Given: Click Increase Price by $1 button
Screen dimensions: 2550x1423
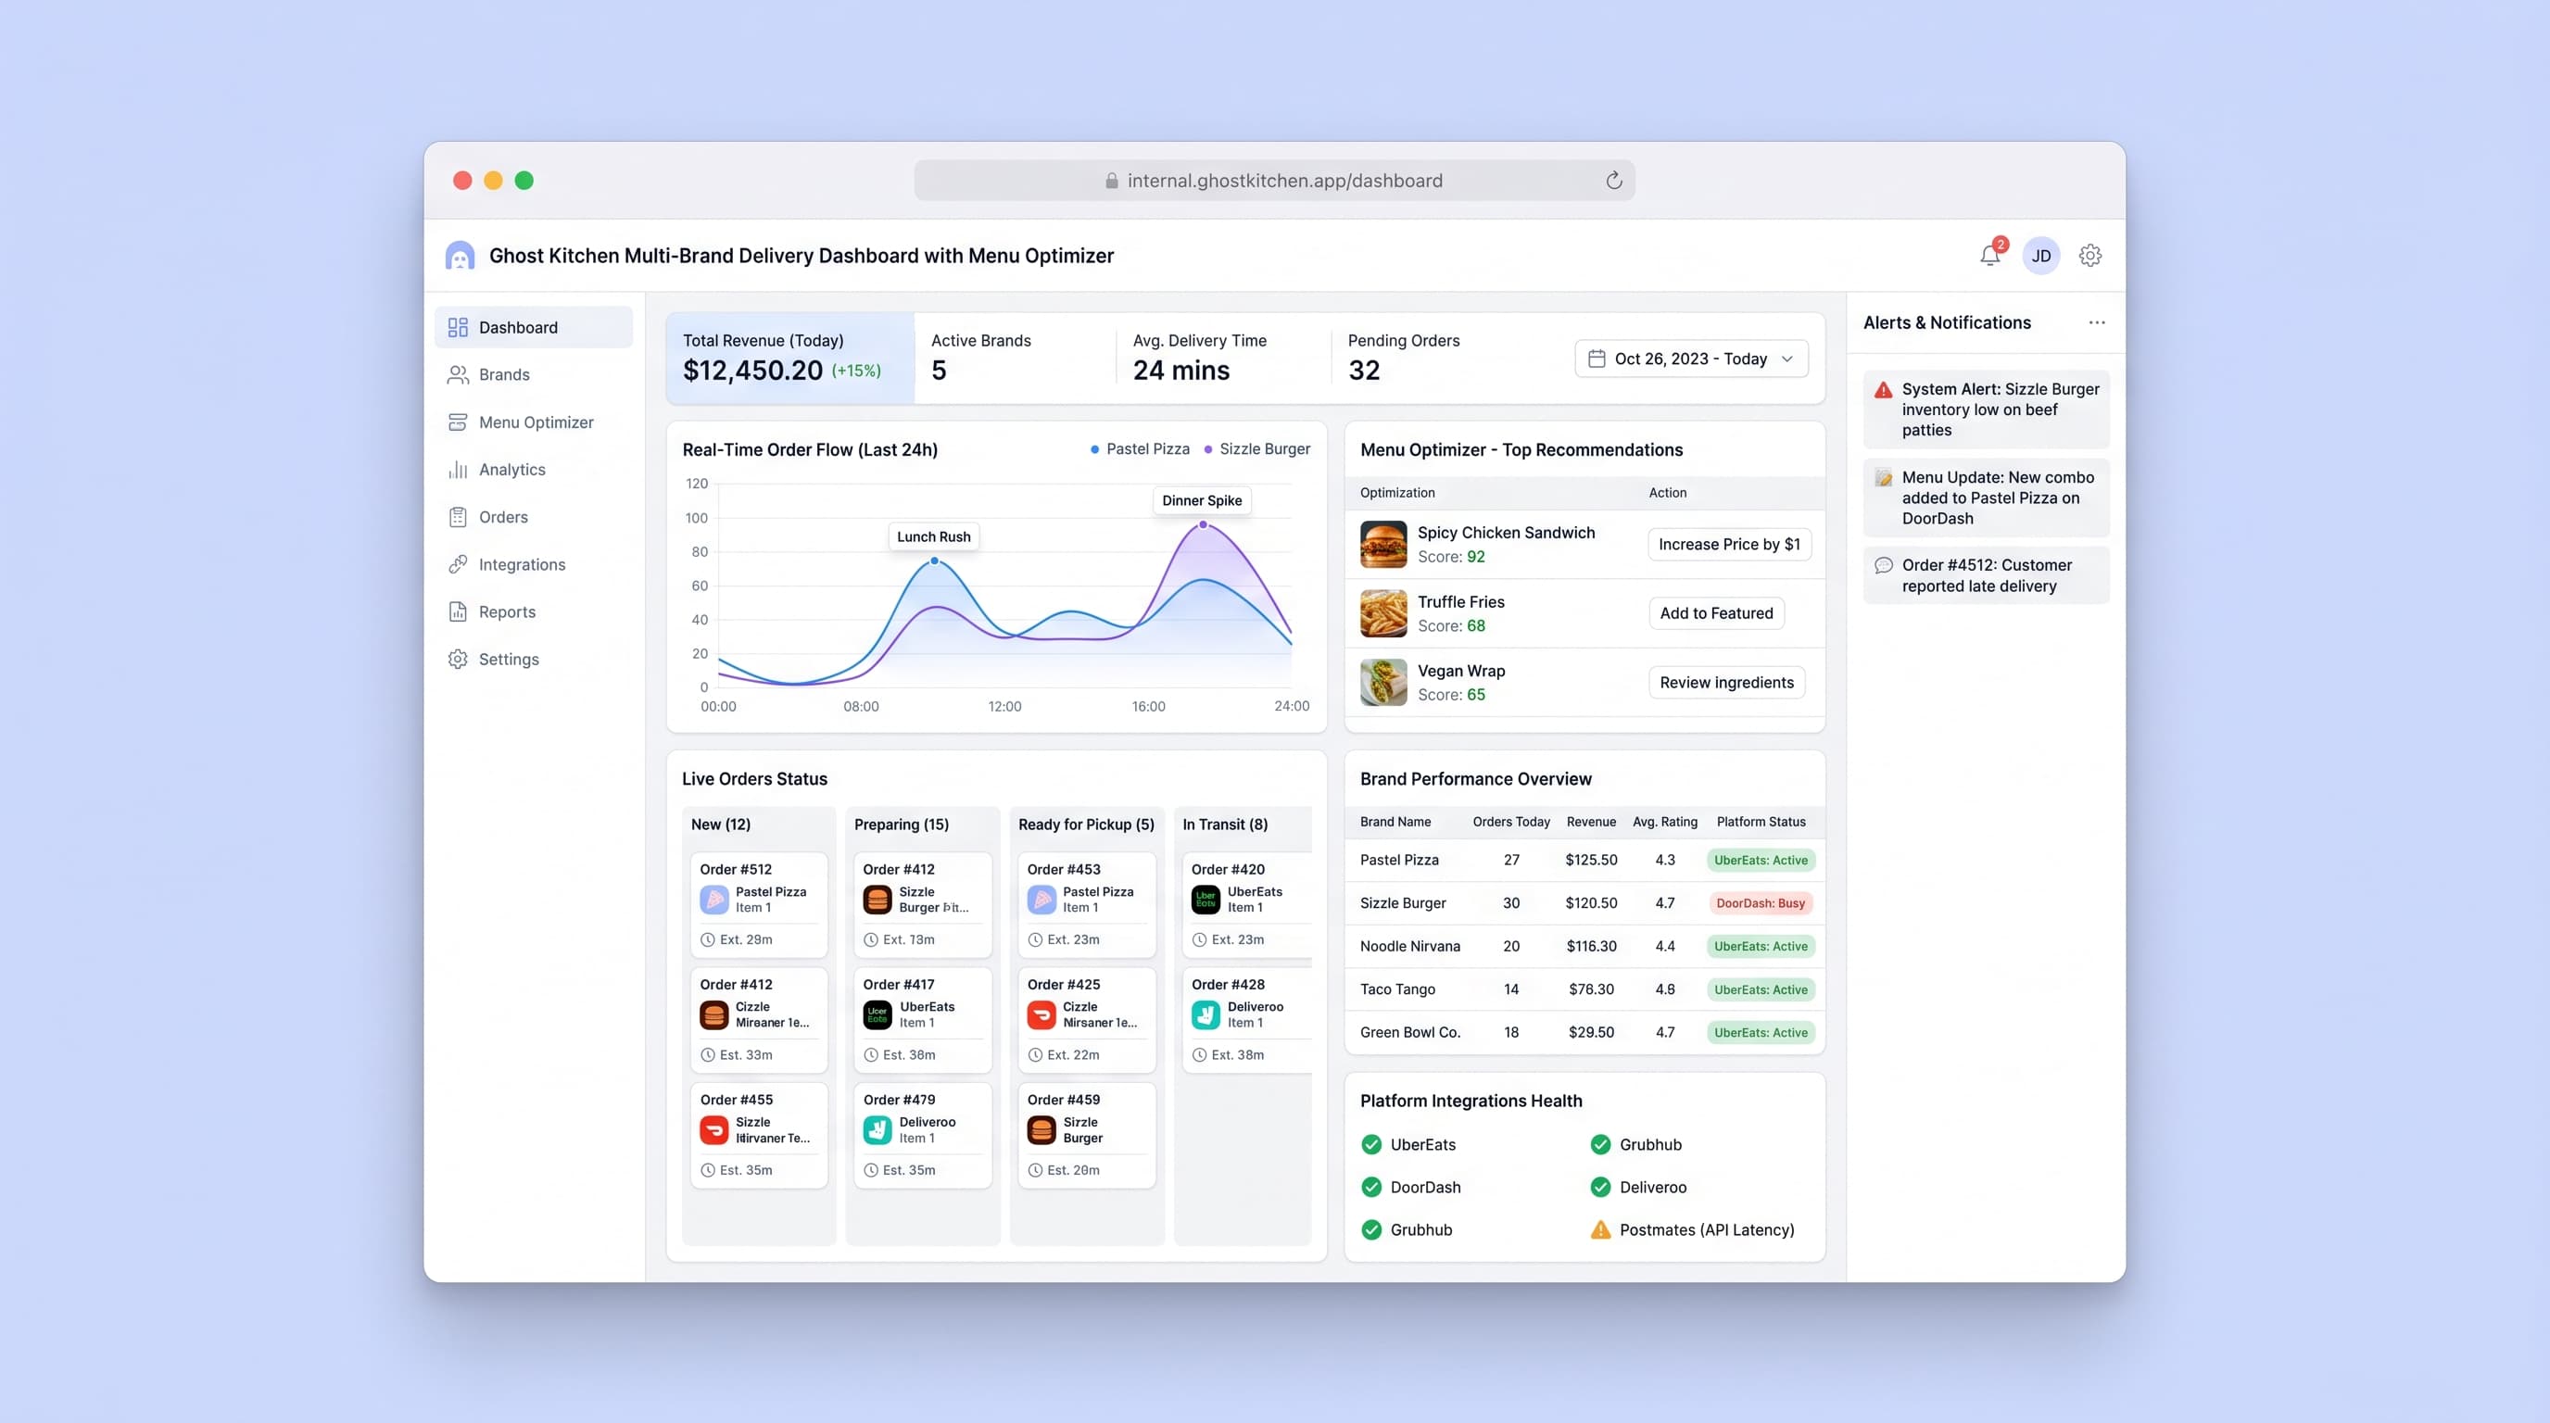Looking at the screenshot, I should pos(1729,544).
